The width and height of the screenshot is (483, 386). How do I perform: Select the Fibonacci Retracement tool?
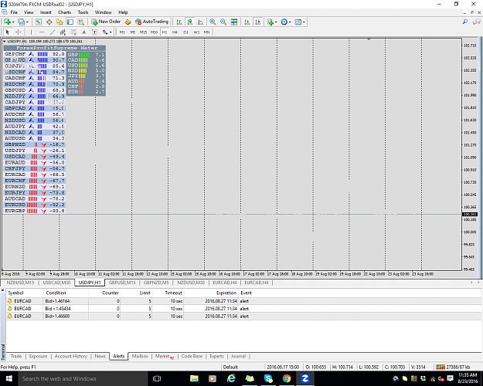pyautogui.click(x=73, y=32)
